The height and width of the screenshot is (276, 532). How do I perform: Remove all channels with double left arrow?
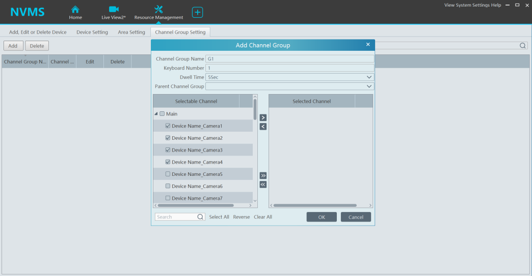pos(263,185)
